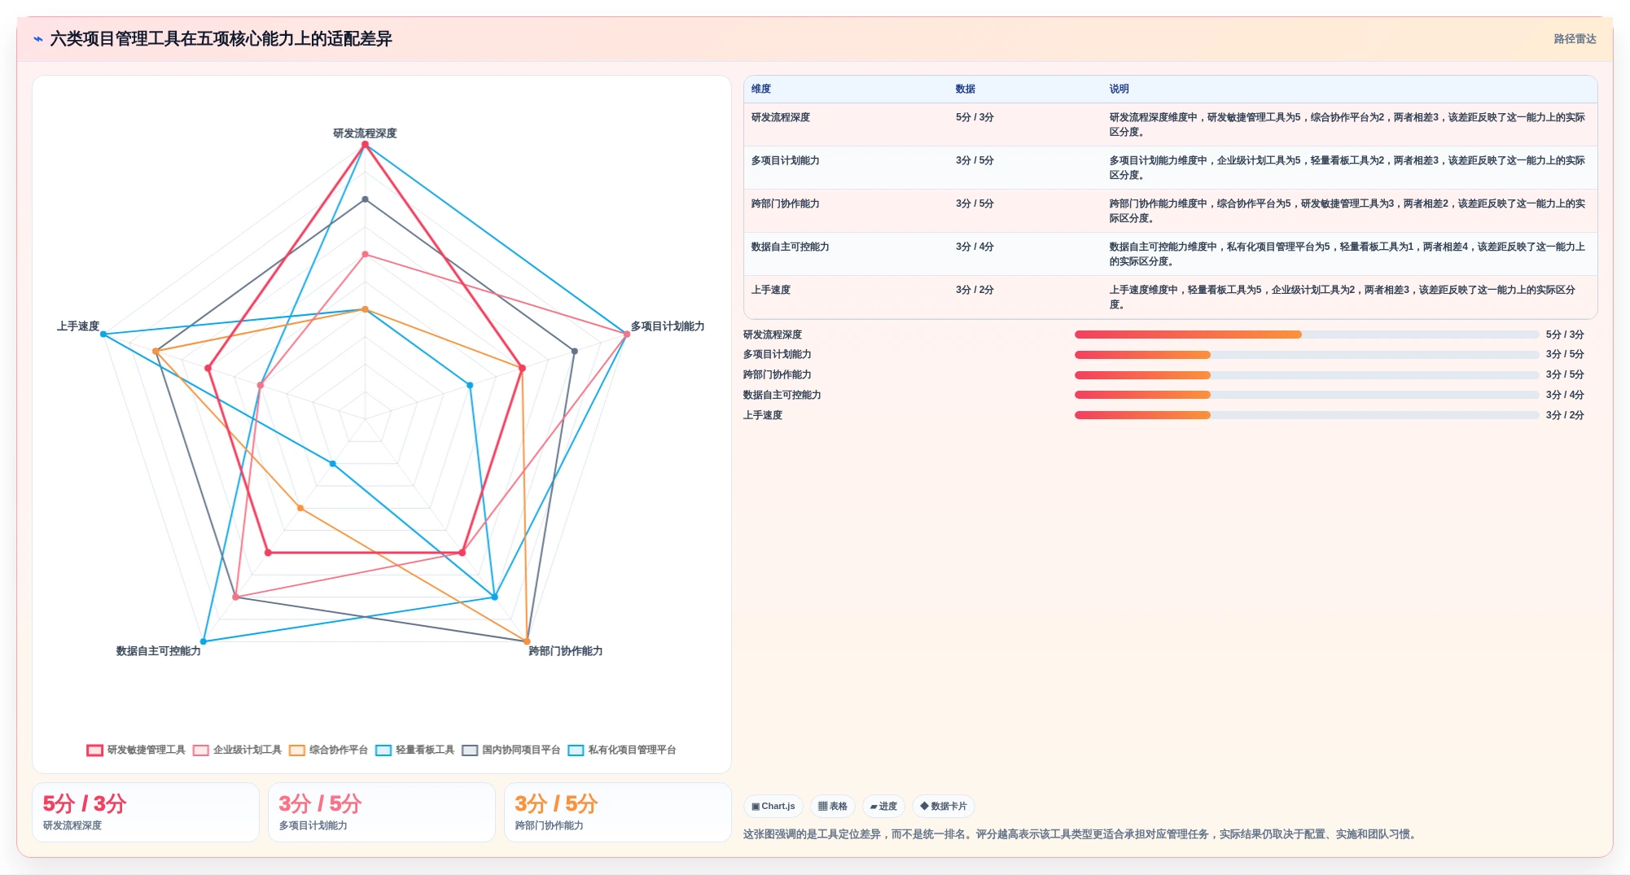The image size is (1630, 875).
Task: Hide 轻量看板工具 dataset via legend
Action: tap(383, 750)
